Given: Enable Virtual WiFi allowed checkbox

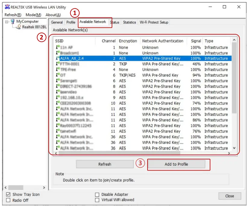Looking at the screenshot, I should (97, 200).
